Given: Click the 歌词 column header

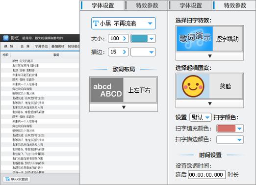Looking at the screenshot, I should [56, 55].
